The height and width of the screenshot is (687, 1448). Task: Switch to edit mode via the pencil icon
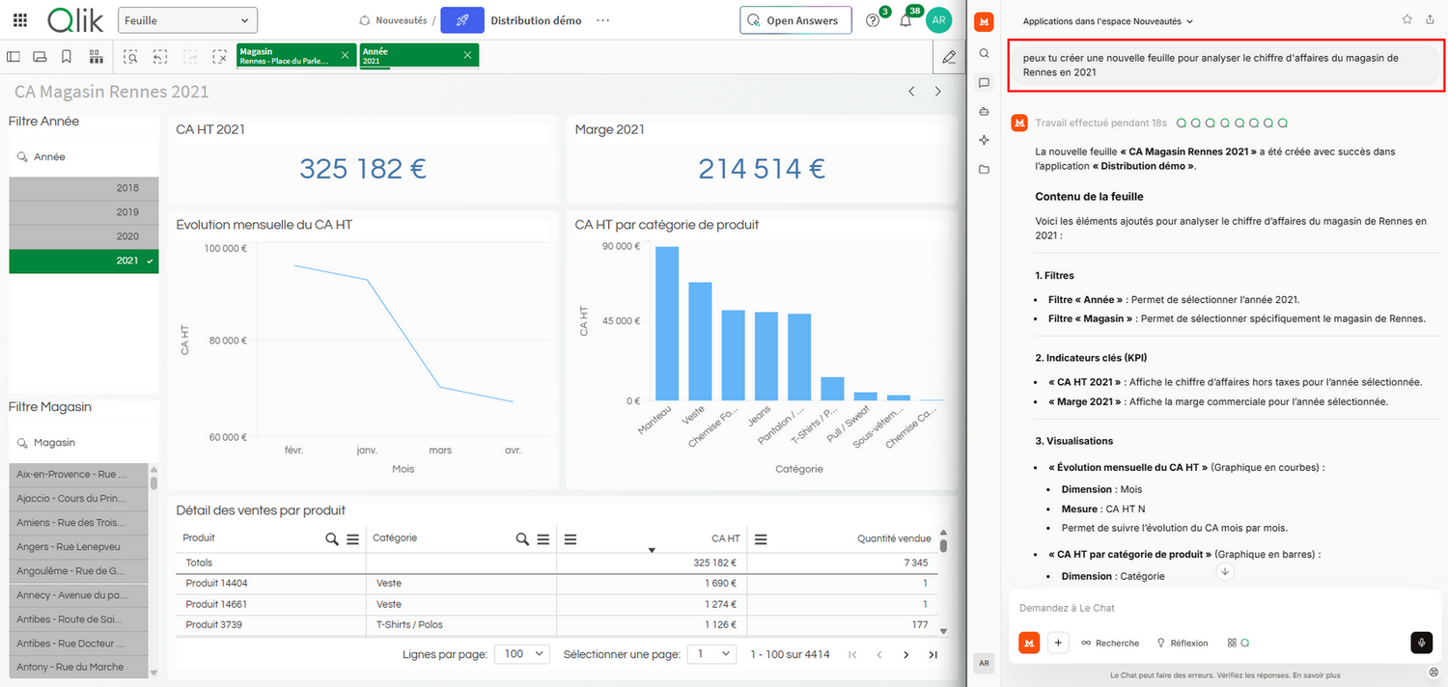(948, 56)
